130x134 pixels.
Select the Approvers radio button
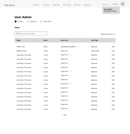tap(28, 21)
